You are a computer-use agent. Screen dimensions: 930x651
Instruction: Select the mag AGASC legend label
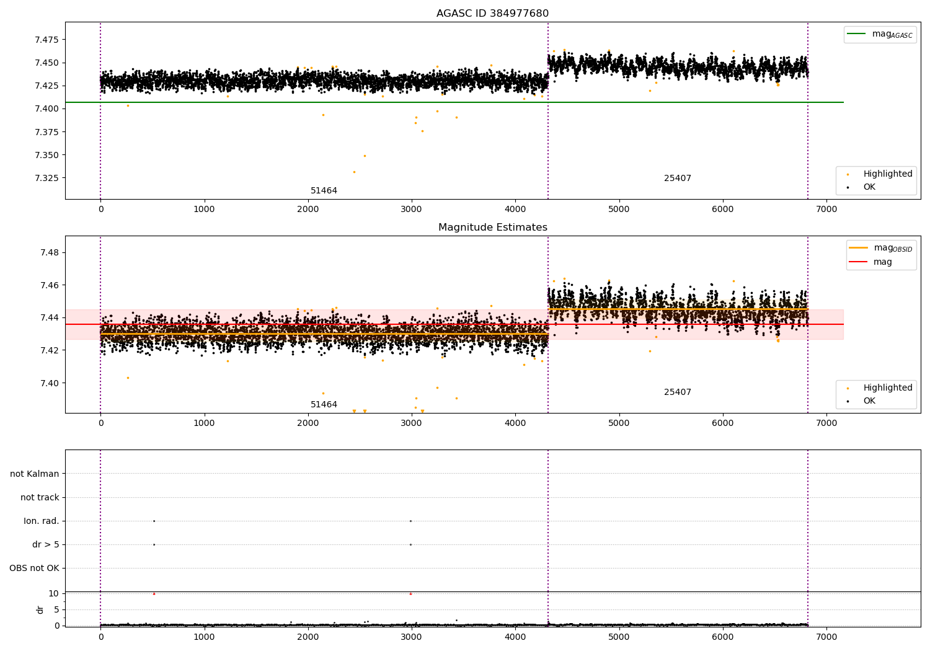click(892, 35)
